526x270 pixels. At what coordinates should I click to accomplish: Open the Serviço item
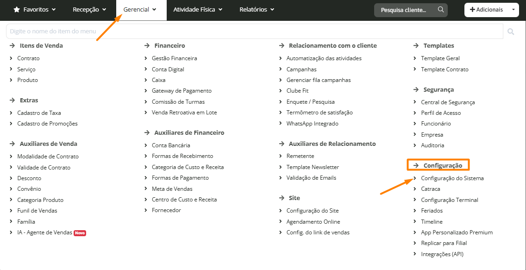tap(26, 69)
